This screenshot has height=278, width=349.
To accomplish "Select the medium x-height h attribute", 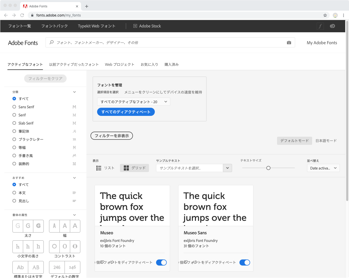I will coord(28,246).
